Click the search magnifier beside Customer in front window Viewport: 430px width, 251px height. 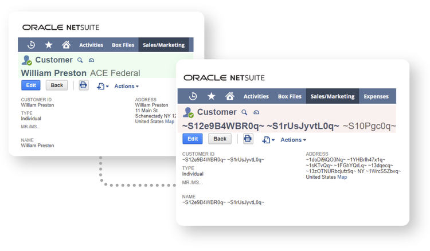(x=244, y=112)
